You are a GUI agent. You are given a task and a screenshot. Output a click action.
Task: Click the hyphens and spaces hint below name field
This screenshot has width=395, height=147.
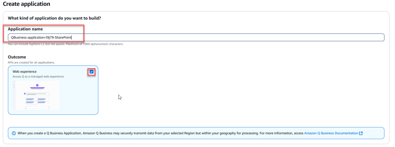click(66, 44)
